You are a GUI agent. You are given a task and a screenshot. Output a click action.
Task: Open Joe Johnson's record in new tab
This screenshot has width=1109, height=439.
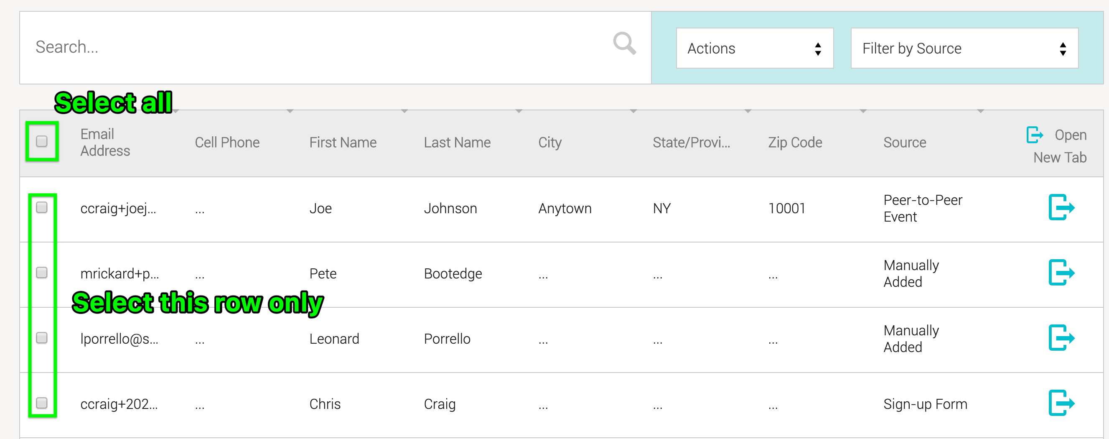click(1061, 208)
